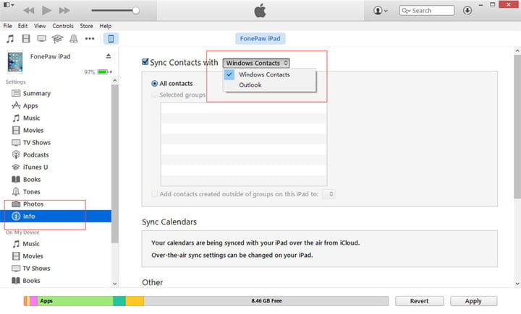The height and width of the screenshot is (314, 521).
Task: Open Books under On My Device
Action: click(x=31, y=280)
